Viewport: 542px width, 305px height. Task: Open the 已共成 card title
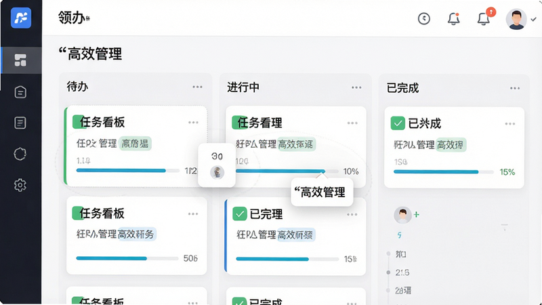click(x=425, y=123)
